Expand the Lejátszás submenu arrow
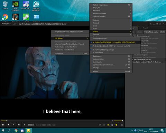The width and height of the screenshot is (166, 133). (x=130, y=20)
